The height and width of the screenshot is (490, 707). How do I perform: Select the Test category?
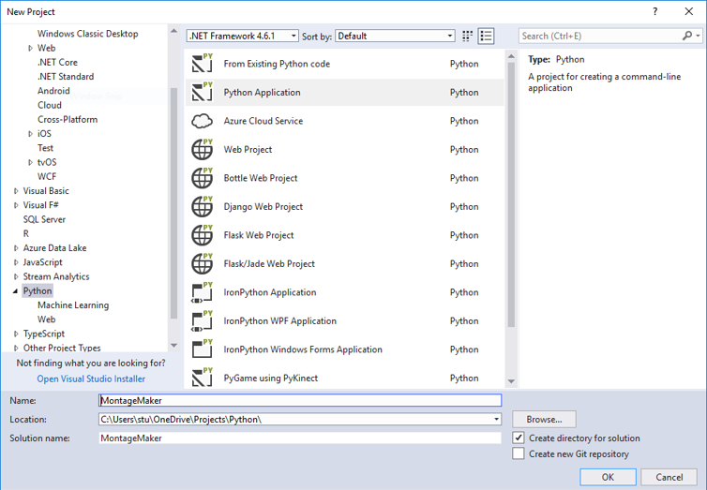tap(46, 148)
